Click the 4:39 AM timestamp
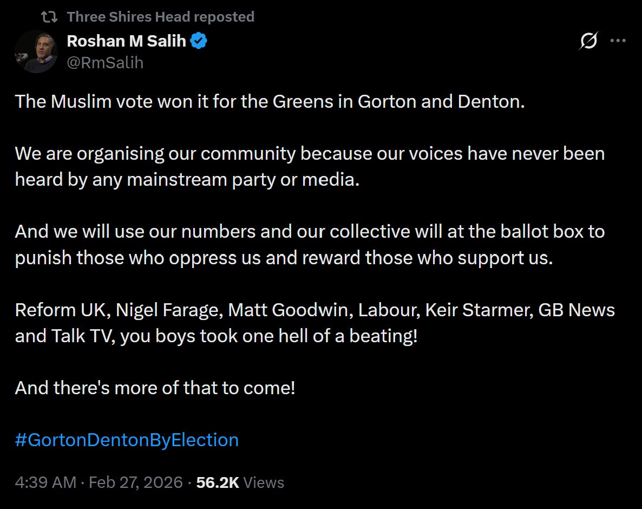 point(45,482)
